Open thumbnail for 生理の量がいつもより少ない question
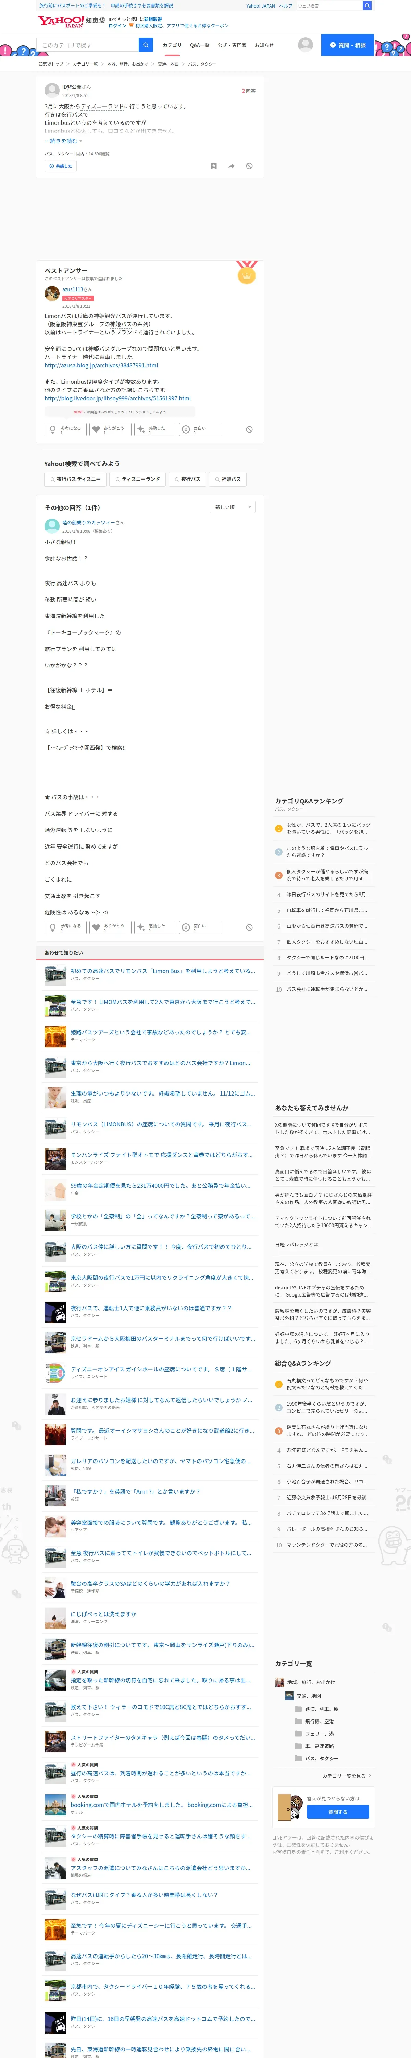 pyautogui.click(x=55, y=1097)
